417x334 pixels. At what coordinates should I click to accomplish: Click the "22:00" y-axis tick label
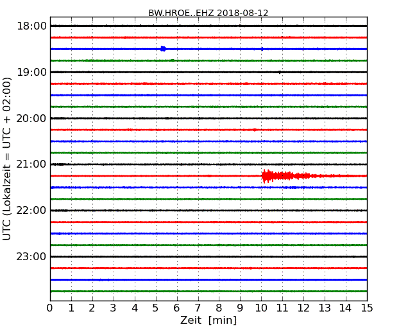[x=31, y=211]
